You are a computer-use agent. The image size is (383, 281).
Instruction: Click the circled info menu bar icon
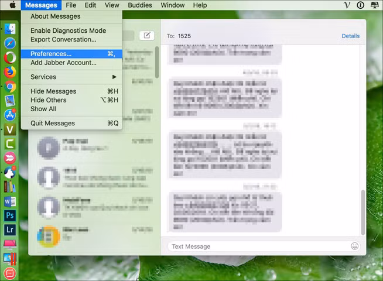pos(361,5)
